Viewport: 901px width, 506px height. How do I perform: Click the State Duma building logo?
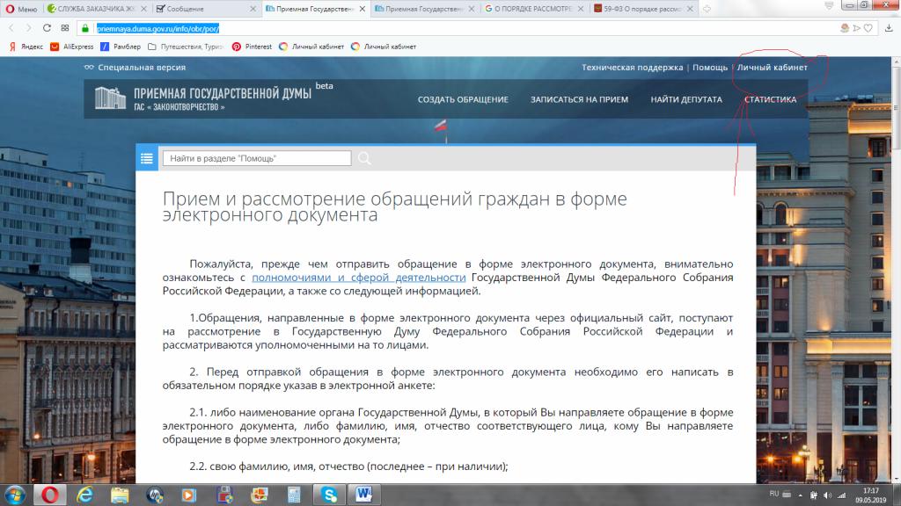tap(108, 99)
